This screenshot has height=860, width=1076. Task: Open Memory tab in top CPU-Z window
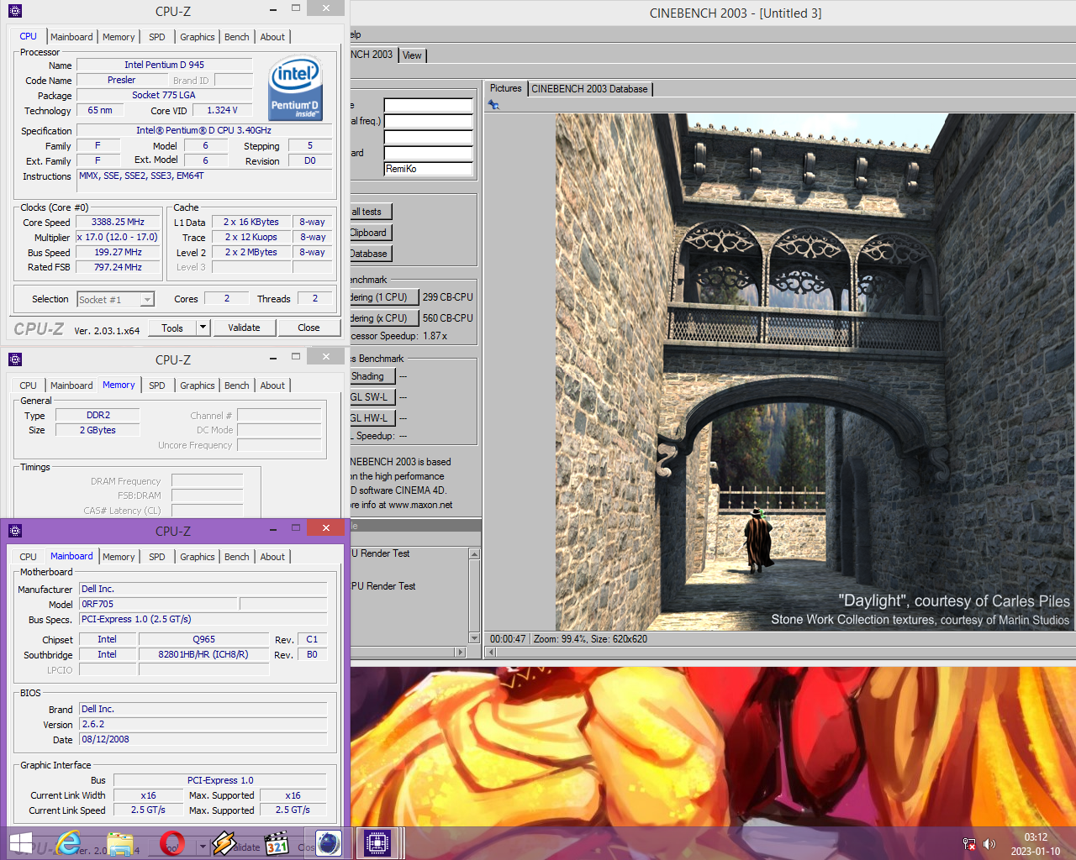point(119,37)
